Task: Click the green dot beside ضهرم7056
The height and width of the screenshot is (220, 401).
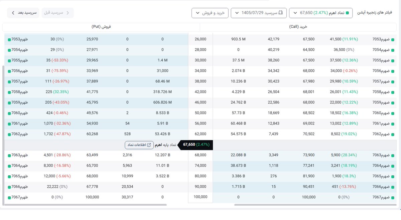Action: point(393,71)
